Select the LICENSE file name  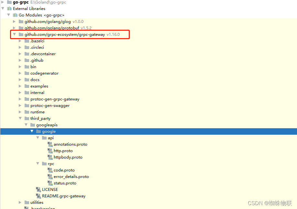50,190
